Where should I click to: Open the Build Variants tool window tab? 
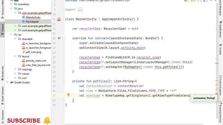click(2, 95)
